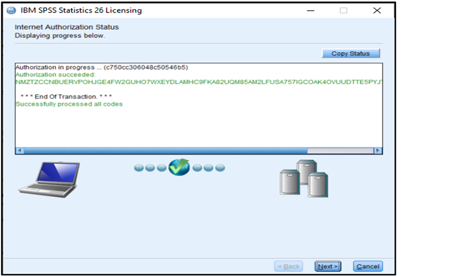Select 'Successfully processed all codes' text
Viewport: 474px width, 277px height.
tap(69, 104)
